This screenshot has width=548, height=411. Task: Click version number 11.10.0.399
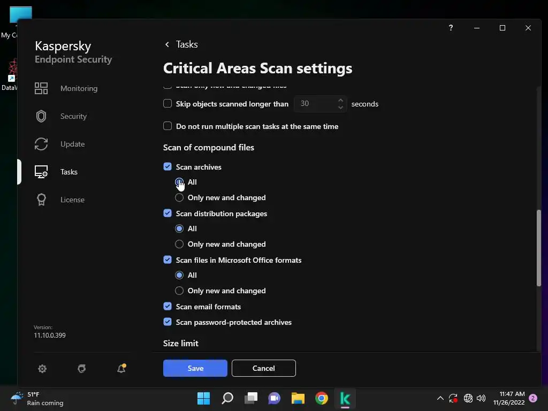(50, 335)
